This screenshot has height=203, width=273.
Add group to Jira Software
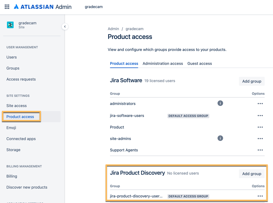coord(251,81)
